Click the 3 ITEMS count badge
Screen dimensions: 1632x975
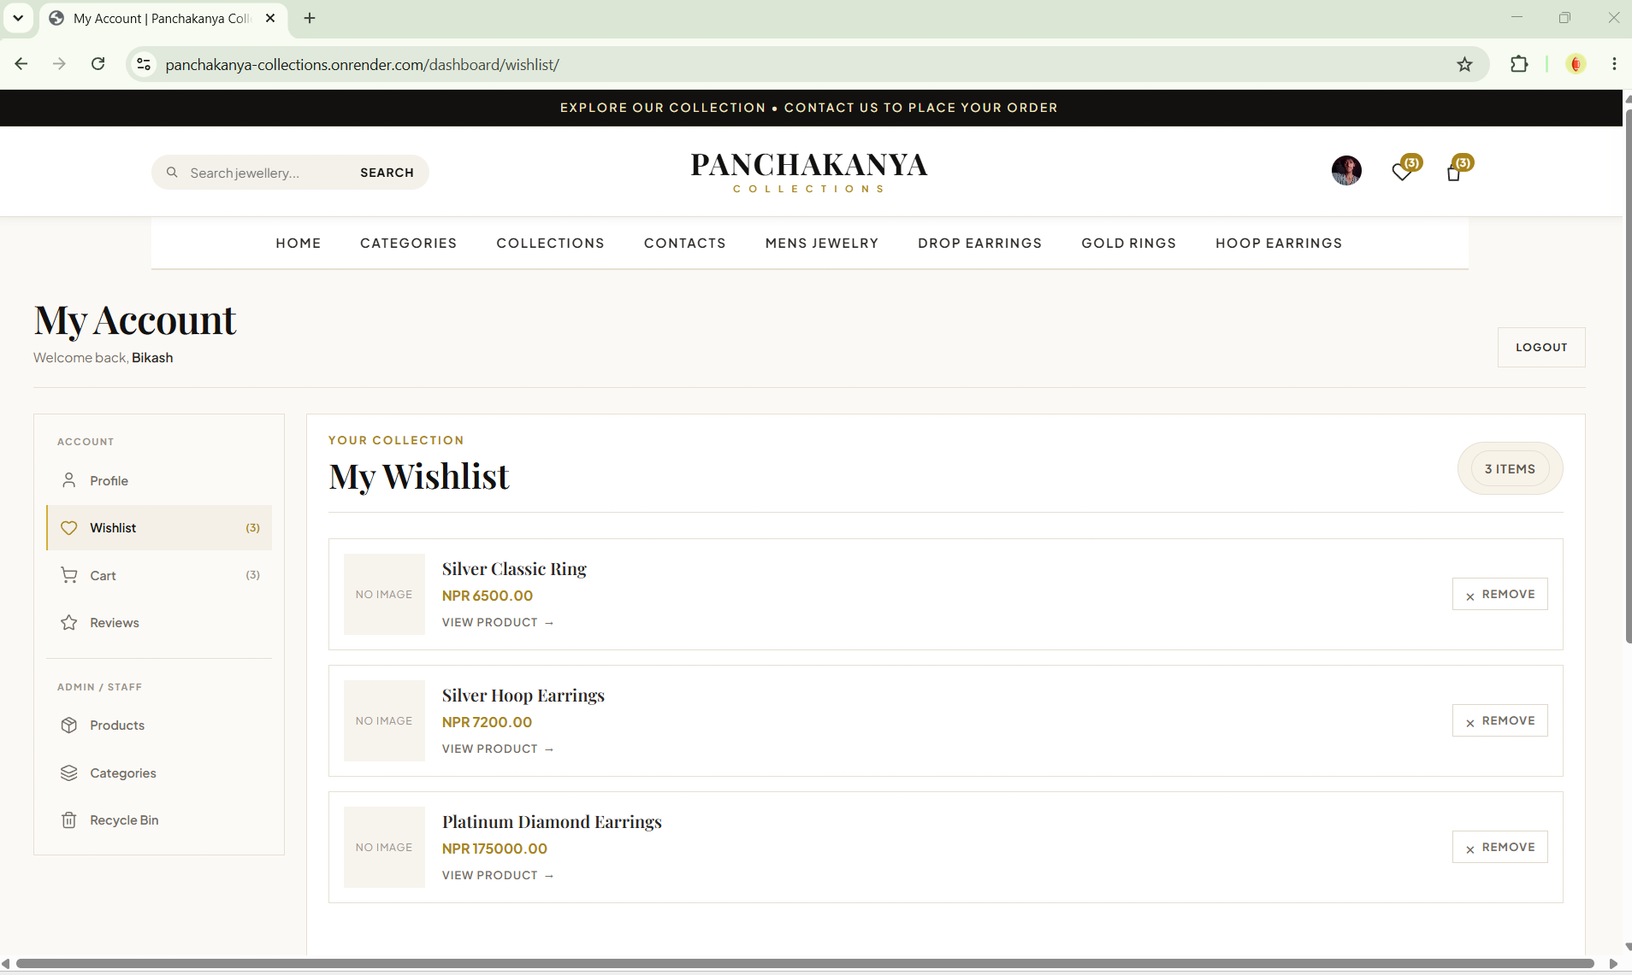1510,468
